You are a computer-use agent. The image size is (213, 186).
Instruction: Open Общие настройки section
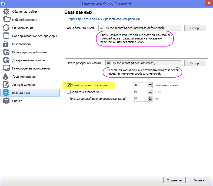30,12
